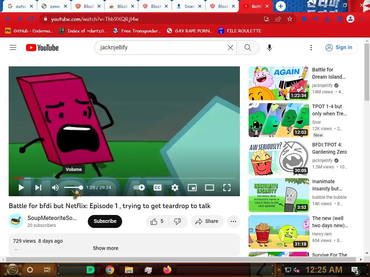Click the muted volume tray icon
370x277 pixels.
296,270
